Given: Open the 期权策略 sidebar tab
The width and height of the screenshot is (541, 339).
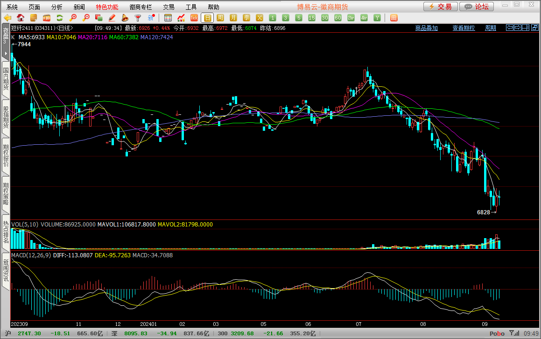Looking at the screenshot, I should [x=6, y=194].
